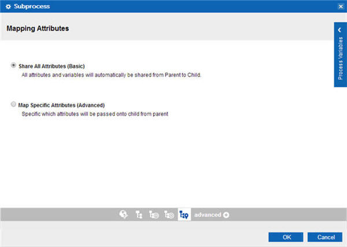Image resolution: width=347 pixels, height=247 pixels.
Task: Open the tree with target circle step
Action: click(x=169, y=215)
